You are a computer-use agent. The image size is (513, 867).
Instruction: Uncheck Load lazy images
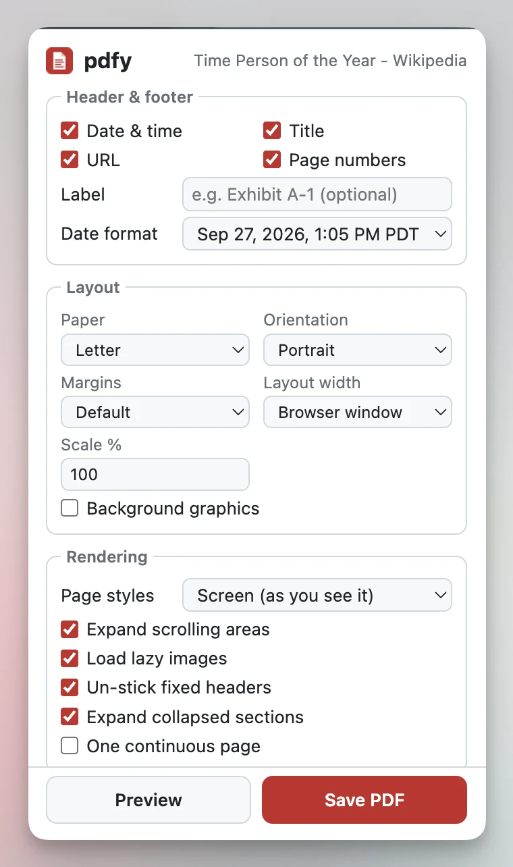[x=70, y=658]
